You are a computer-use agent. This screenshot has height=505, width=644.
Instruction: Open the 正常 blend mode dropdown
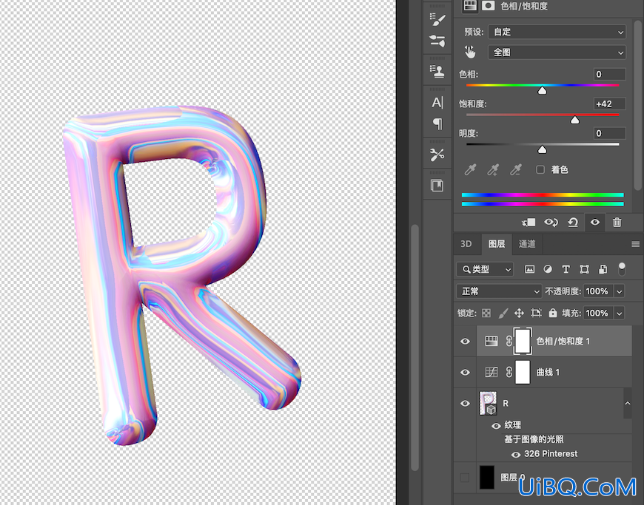click(499, 291)
